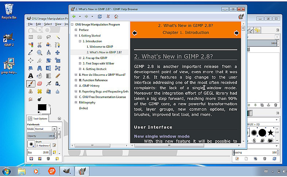Image resolution: width=287 pixels, height=177 pixels.
Task: Select the Heal tool
Action: pos(39,91)
